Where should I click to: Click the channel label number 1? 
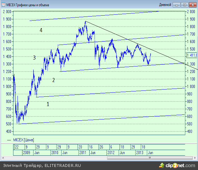tap(48, 104)
